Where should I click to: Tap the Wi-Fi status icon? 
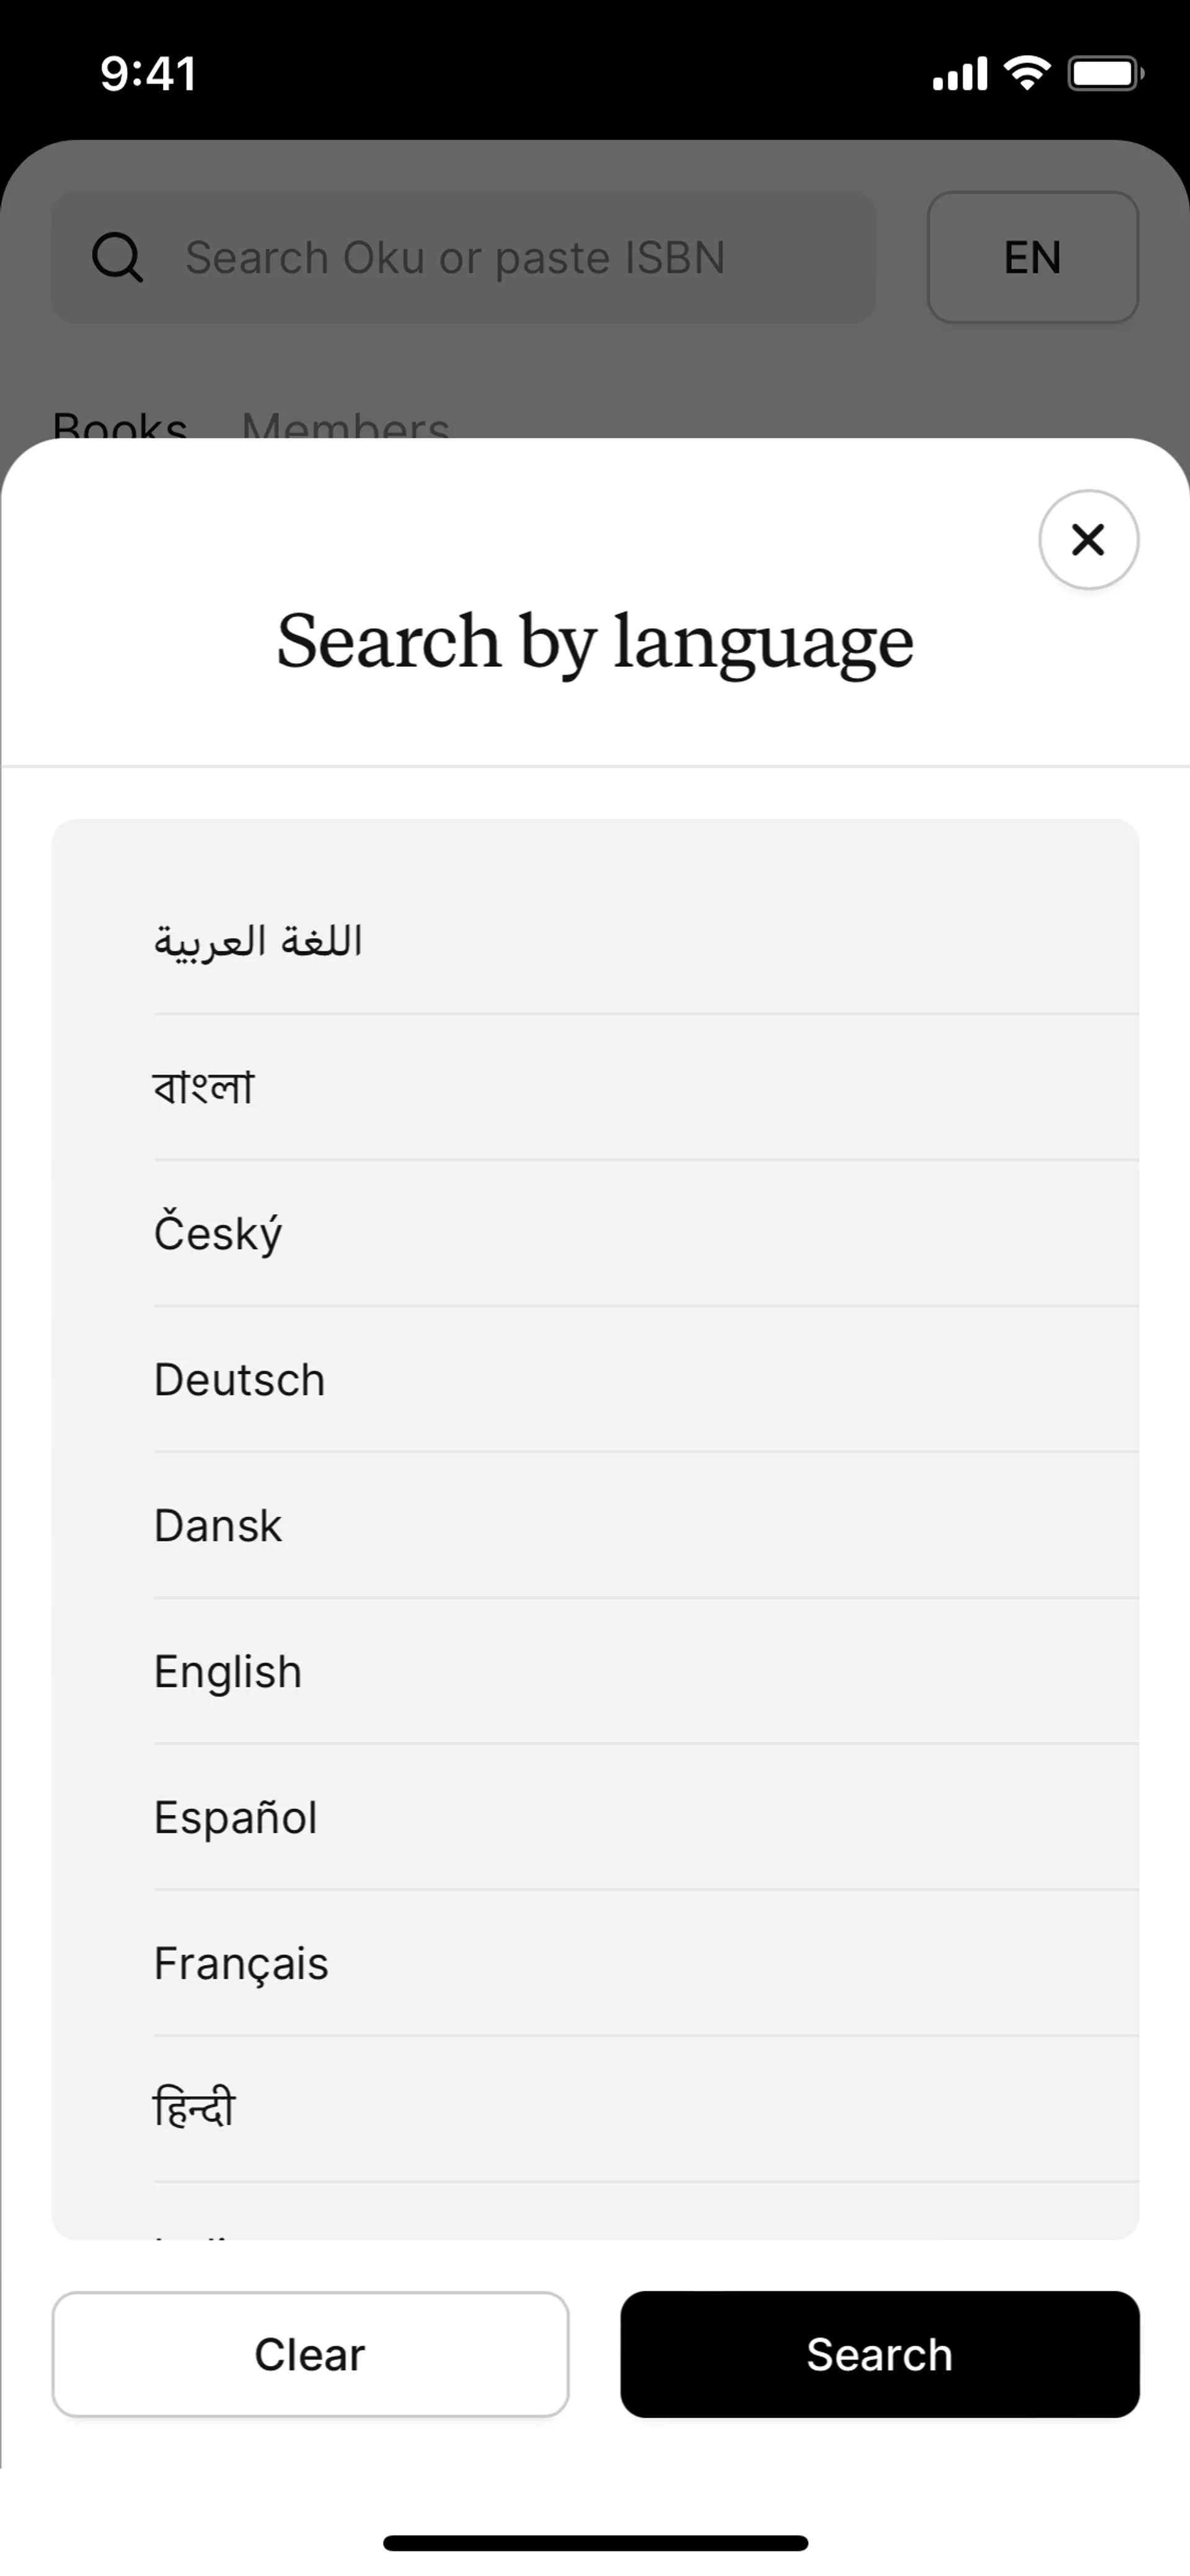(1027, 73)
